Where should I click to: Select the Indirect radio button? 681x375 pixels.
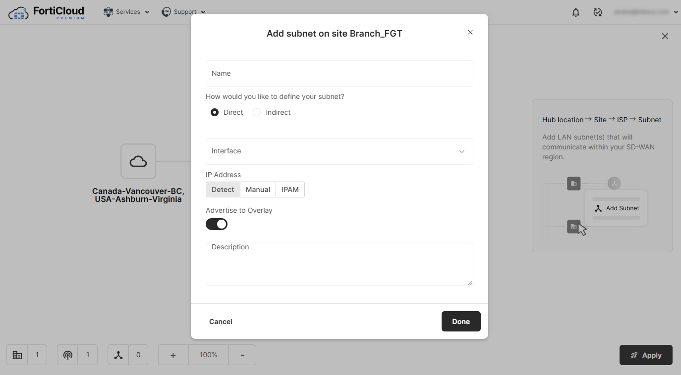[x=257, y=112]
